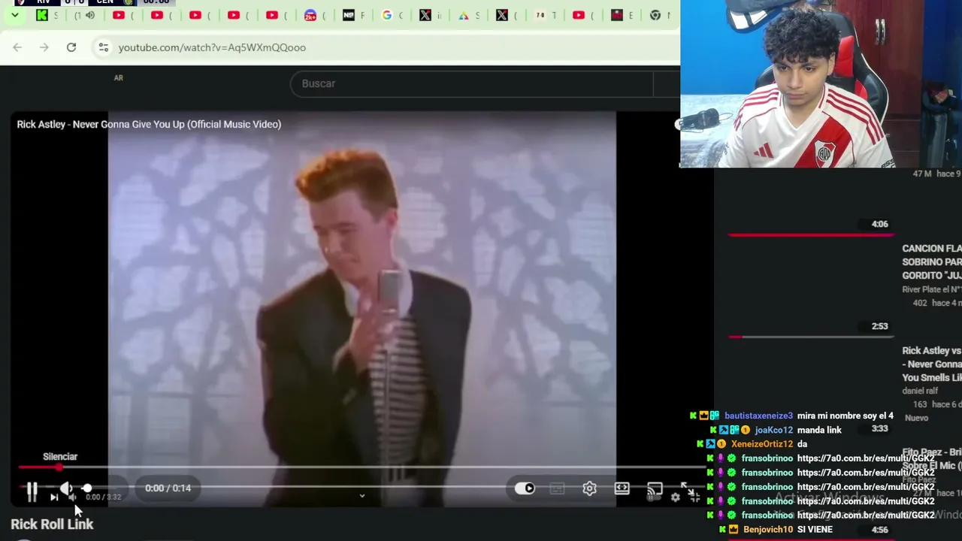Open the CANCION FLA suggested video title
The width and height of the screenshot is (962, 541).
point(931,262)
